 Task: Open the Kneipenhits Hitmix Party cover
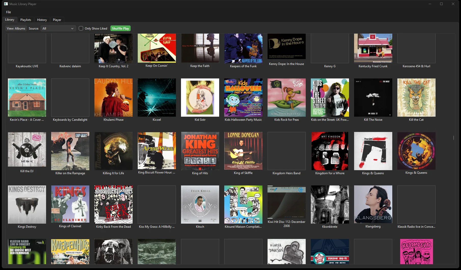[x=70, y=251]
